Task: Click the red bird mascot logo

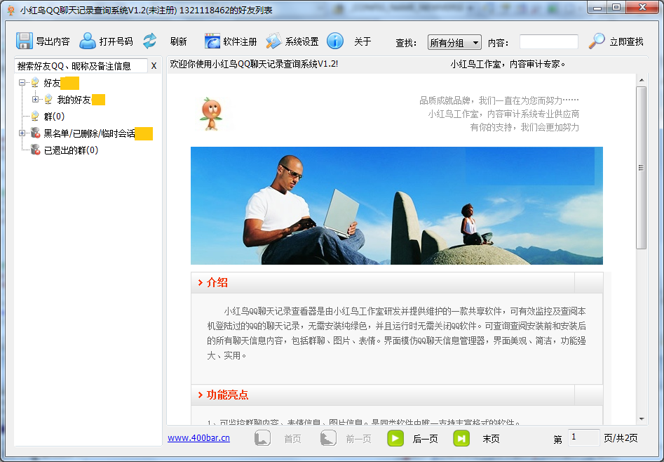Action: coord(211,114)
